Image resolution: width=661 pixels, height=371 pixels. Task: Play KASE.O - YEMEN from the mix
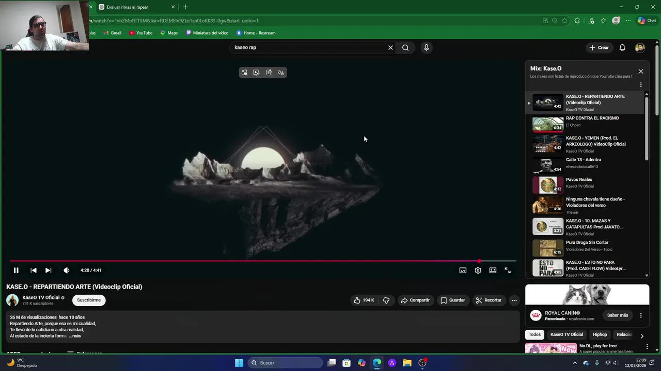[x=585, y=144]
